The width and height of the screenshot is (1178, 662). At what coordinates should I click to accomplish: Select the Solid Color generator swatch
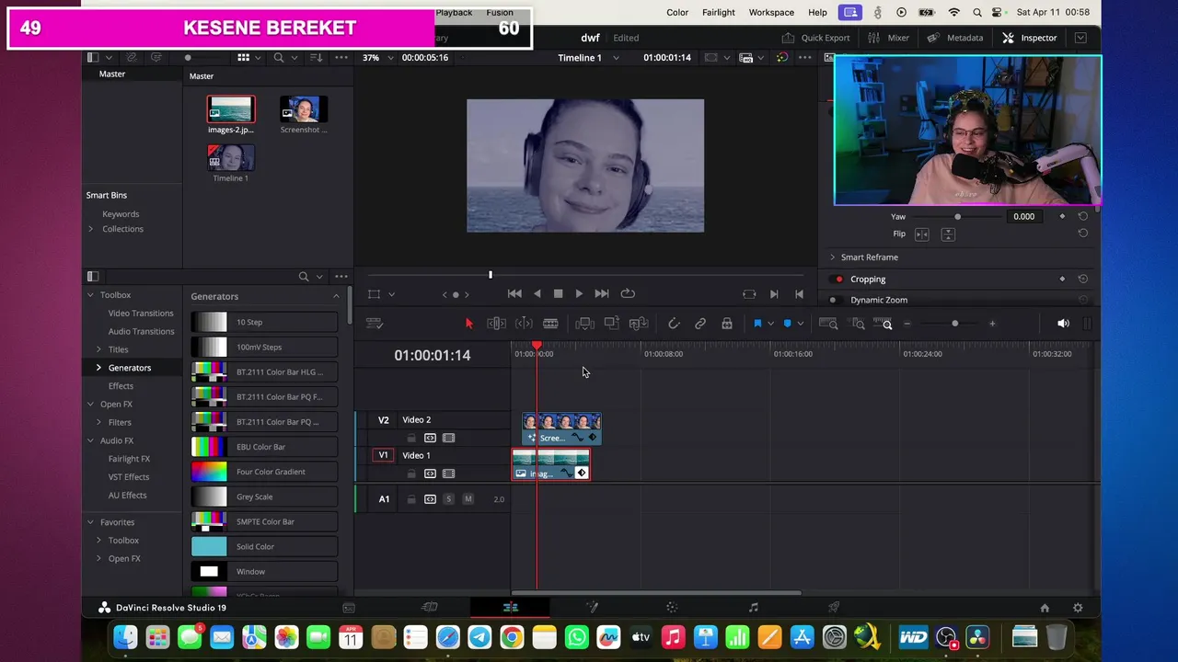click(x=209, y=547)
